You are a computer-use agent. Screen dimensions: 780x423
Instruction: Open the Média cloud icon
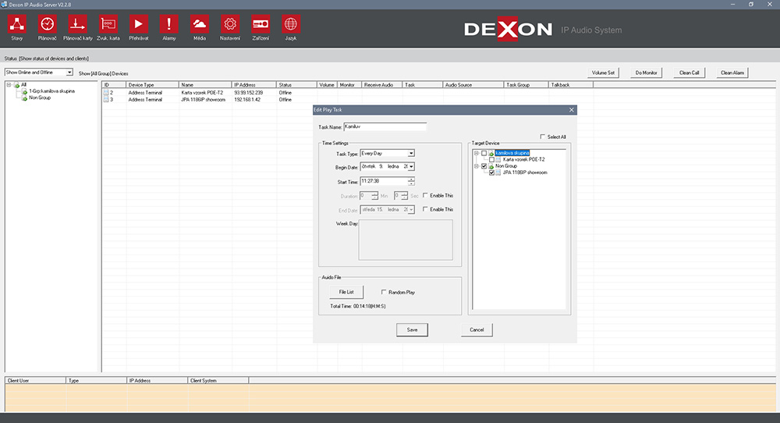(200, 24)
